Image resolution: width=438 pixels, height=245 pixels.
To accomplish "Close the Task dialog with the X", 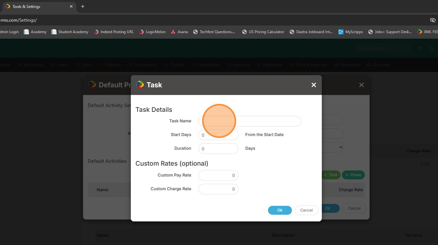I will tap(314, 85).
